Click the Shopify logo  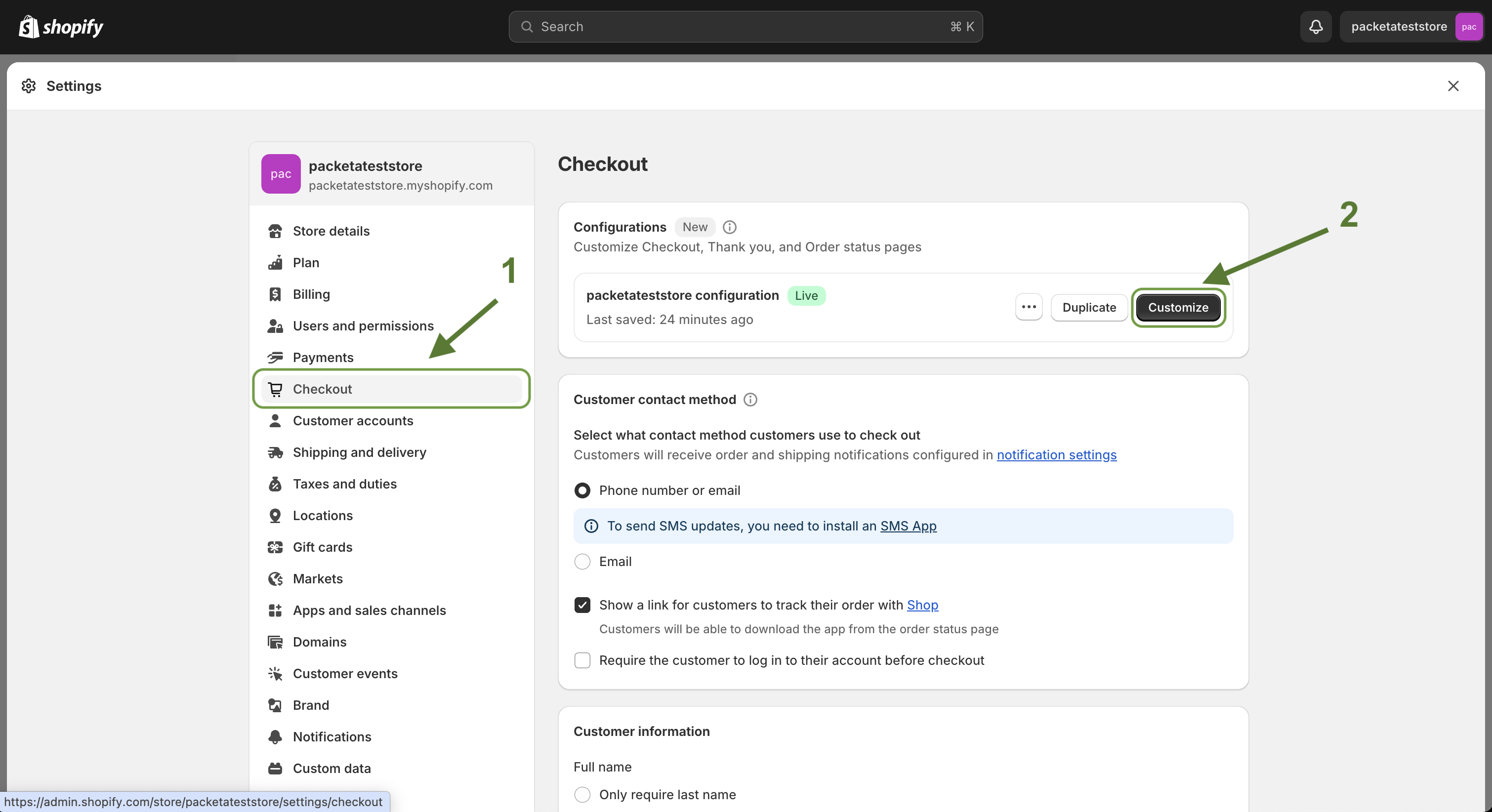click(61, 27)
